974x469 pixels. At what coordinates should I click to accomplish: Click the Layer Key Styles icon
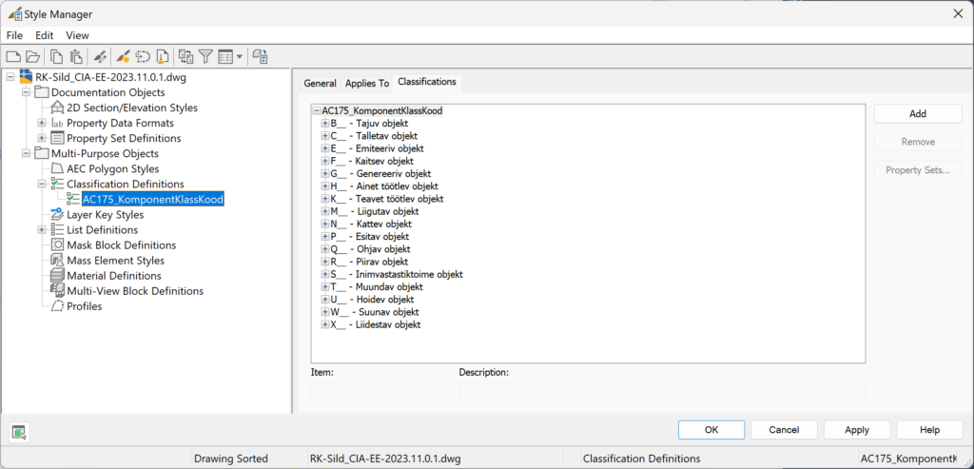tap(57, 214)
